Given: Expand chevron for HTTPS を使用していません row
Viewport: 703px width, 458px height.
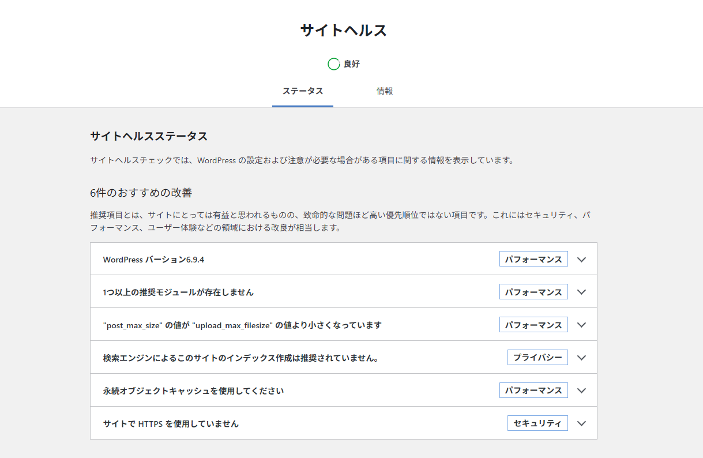Looking at the screenshot, I should pos(581,423).
